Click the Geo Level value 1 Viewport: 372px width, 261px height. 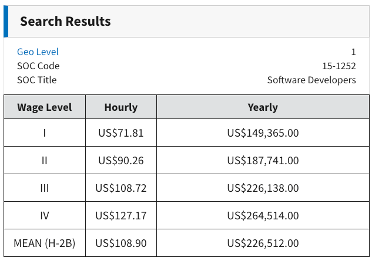click(x=354, y=52)
